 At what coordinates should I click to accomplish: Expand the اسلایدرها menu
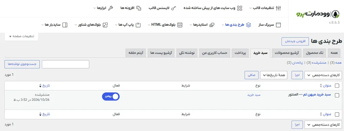[x=191, y=25]
